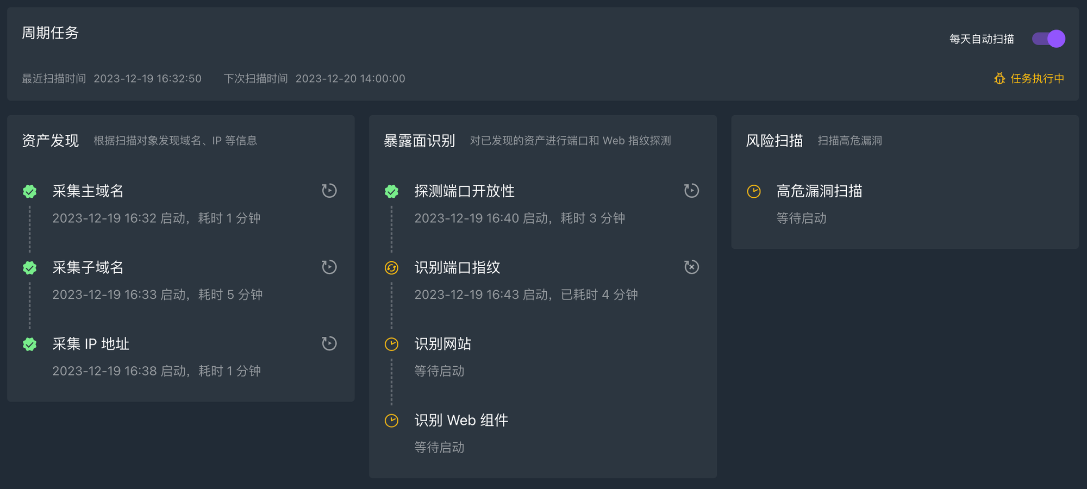Rerun the 采集子域名 task
The image size is (1087, 489).
click(329, 267)
